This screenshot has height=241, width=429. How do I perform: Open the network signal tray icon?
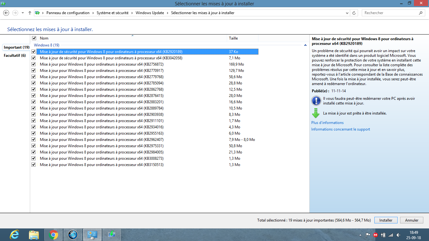[391, 235]
